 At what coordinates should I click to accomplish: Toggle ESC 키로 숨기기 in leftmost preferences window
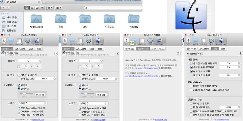click(19, 75)
